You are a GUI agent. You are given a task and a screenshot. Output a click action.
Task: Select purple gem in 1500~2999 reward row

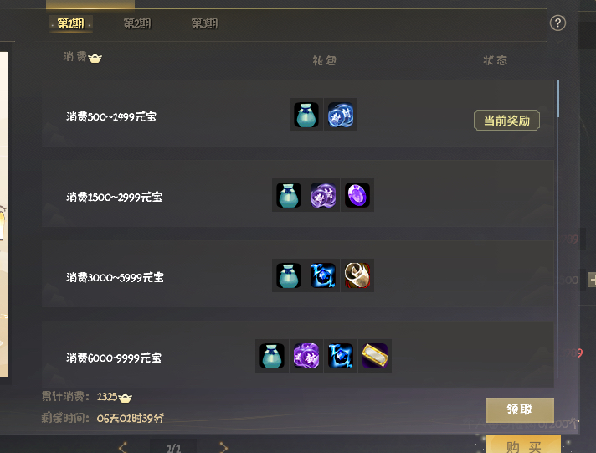(357, 195)
